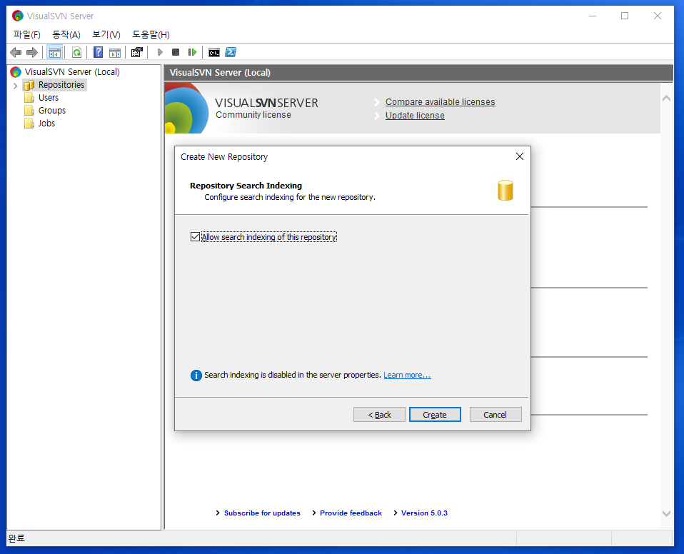This screenshot has width=684, height=554.
Task: Click the Repository Search Indexing heading
Action: pyautogui.click(x=246, y=186)
